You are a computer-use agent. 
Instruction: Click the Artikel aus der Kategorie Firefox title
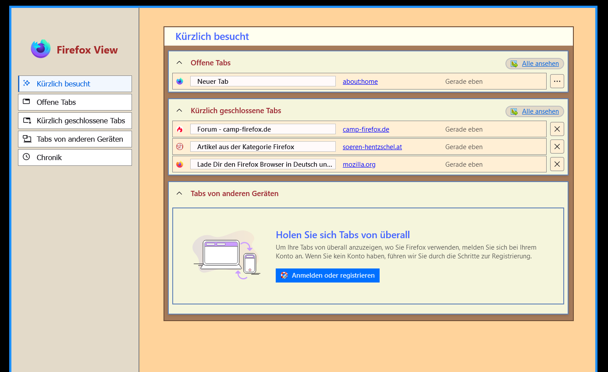245,147
